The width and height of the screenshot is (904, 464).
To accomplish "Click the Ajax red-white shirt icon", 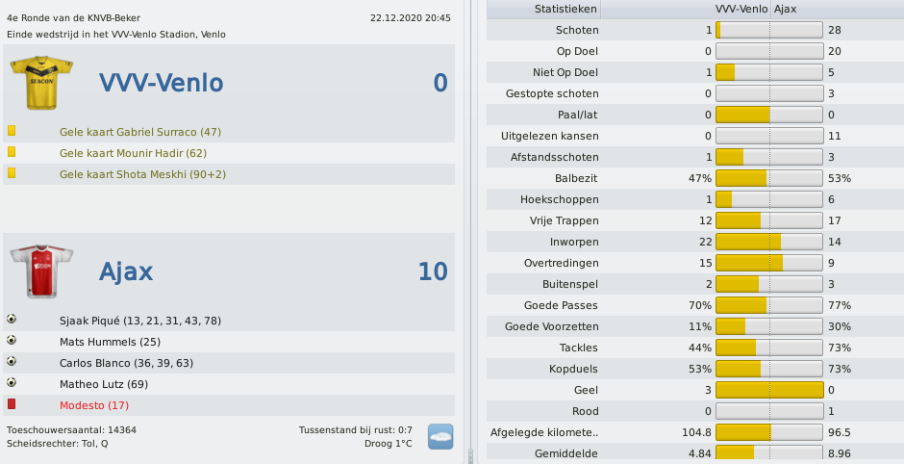I will pos(41,271).
